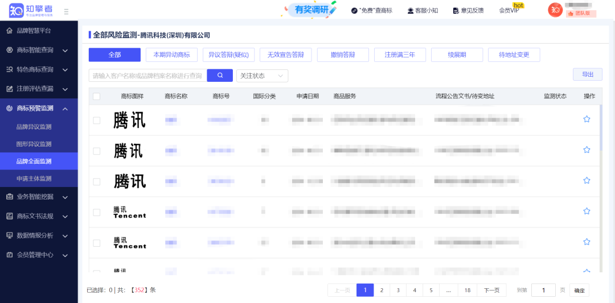615x303 pixels.
Task: Open the 会员VIP link
Action: point(509,11)
